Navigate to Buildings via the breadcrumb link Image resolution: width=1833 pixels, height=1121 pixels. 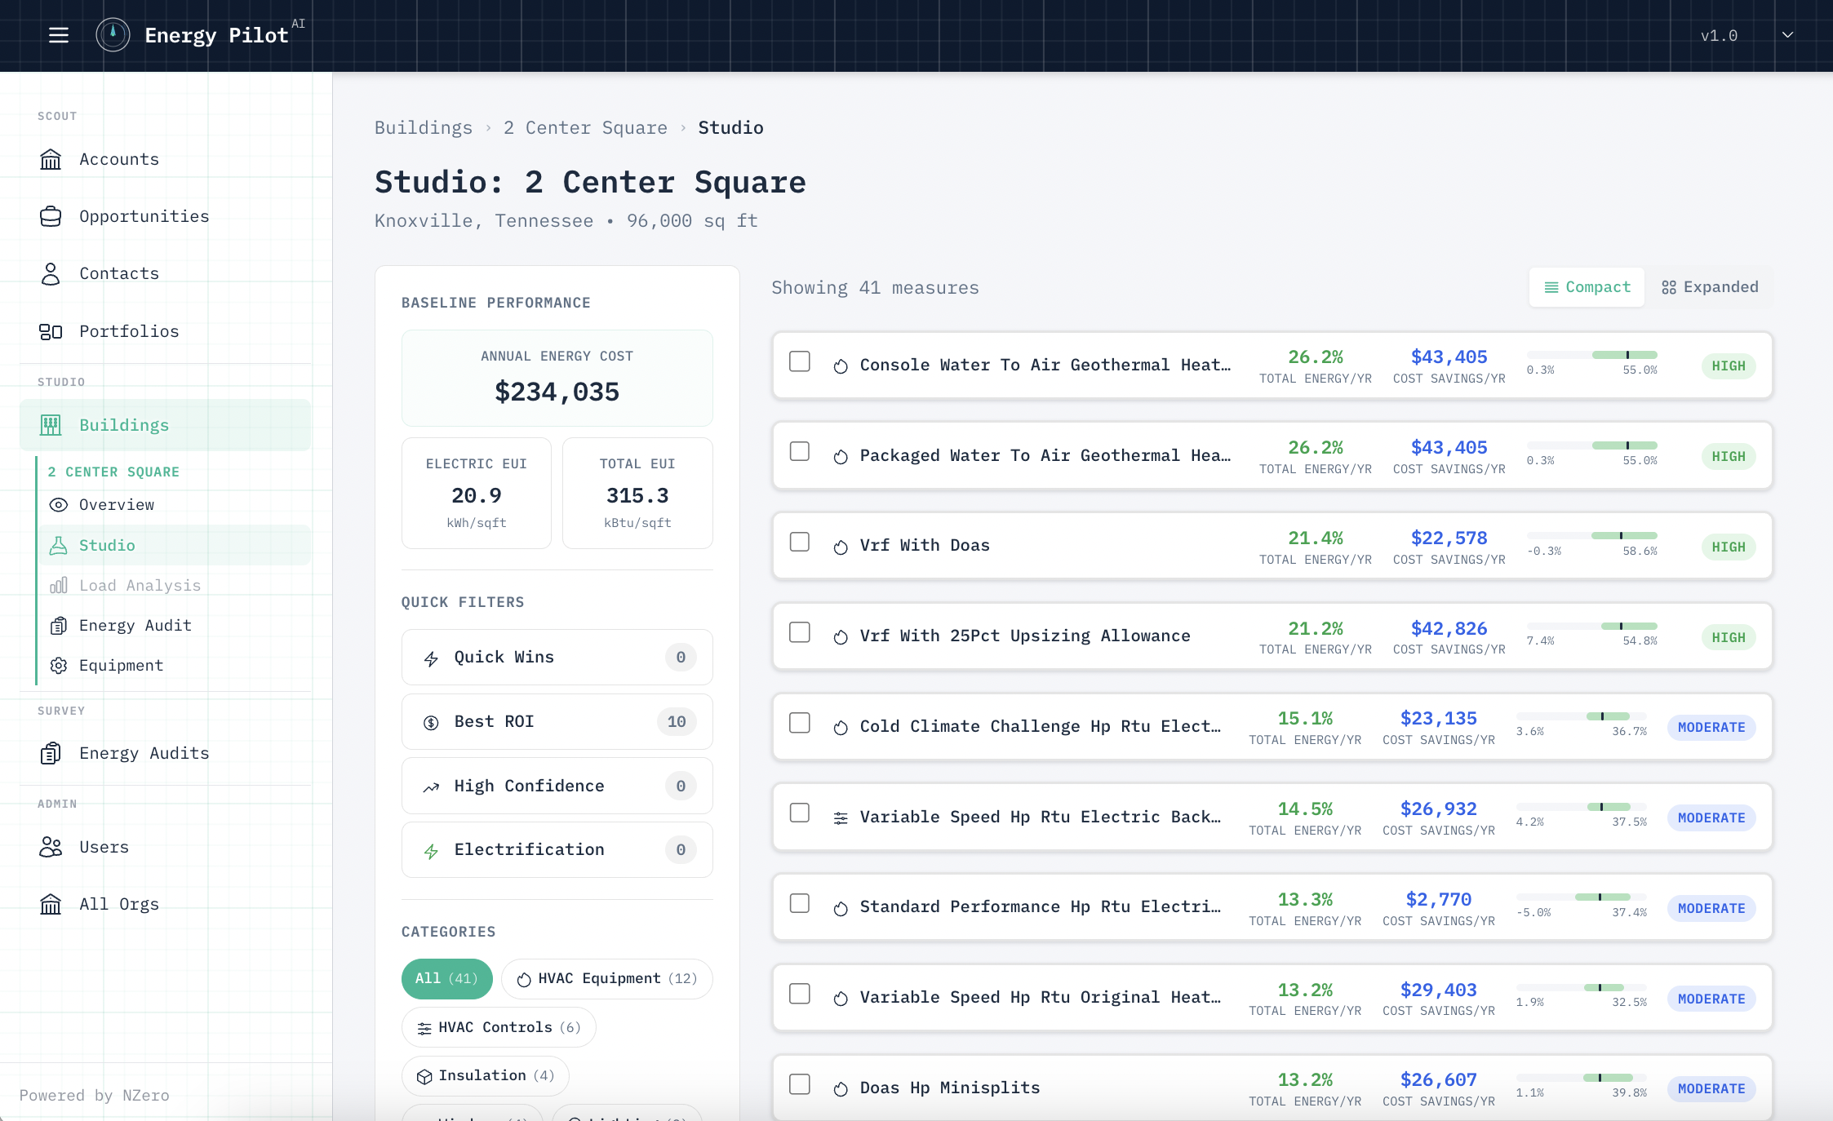click(424, 127)
